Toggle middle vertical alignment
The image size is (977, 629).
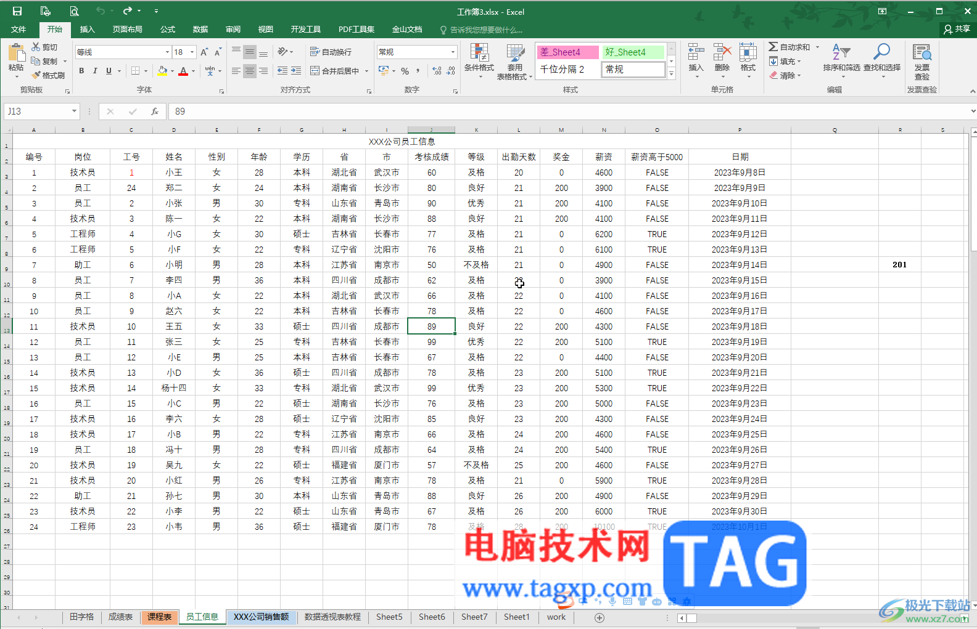pos(250,52)
